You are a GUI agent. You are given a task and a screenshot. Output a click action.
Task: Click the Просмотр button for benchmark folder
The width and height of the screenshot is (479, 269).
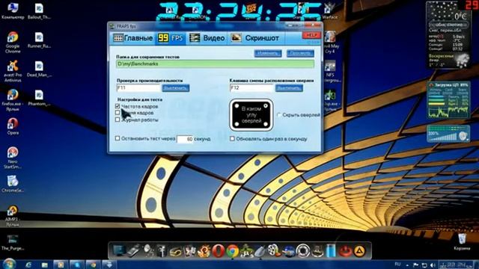(300, 53)
